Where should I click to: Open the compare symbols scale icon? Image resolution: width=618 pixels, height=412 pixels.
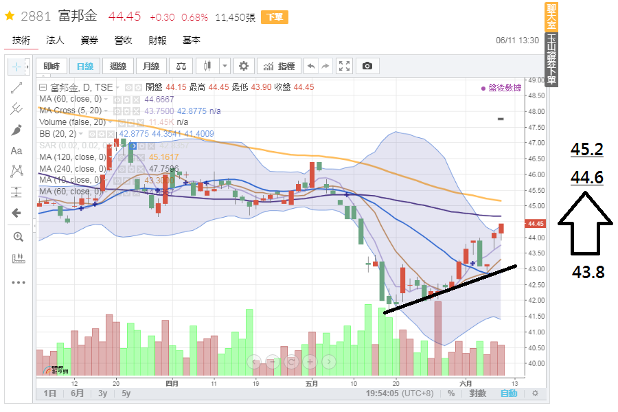pos(181,66)
